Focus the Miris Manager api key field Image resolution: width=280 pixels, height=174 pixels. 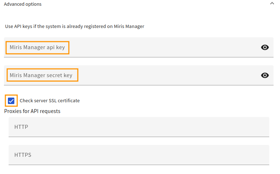(139, 47)
